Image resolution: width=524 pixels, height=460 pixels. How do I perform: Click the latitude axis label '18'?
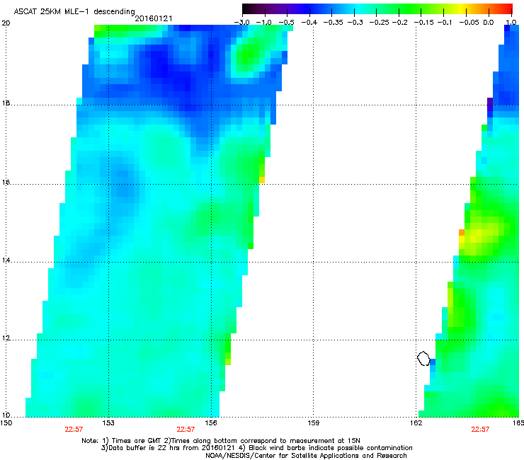[6, 103]
